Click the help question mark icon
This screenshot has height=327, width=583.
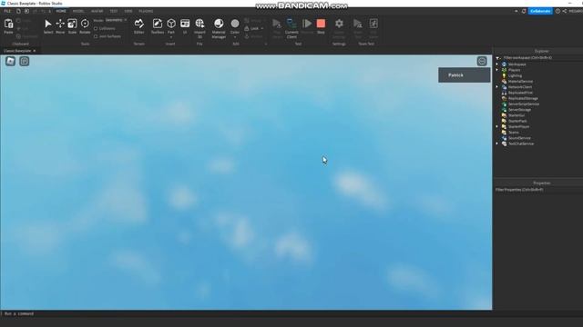(x=557, y=11)
